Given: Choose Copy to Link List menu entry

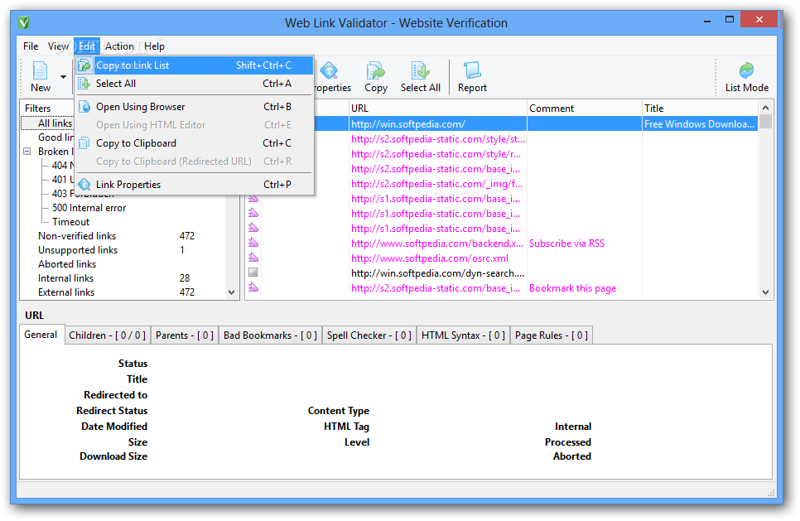Looking at the screenshot, I should click(x=195, y=65).
